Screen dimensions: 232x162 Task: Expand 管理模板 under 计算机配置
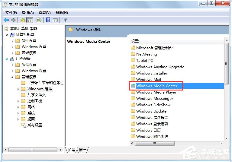coord(13,53)
